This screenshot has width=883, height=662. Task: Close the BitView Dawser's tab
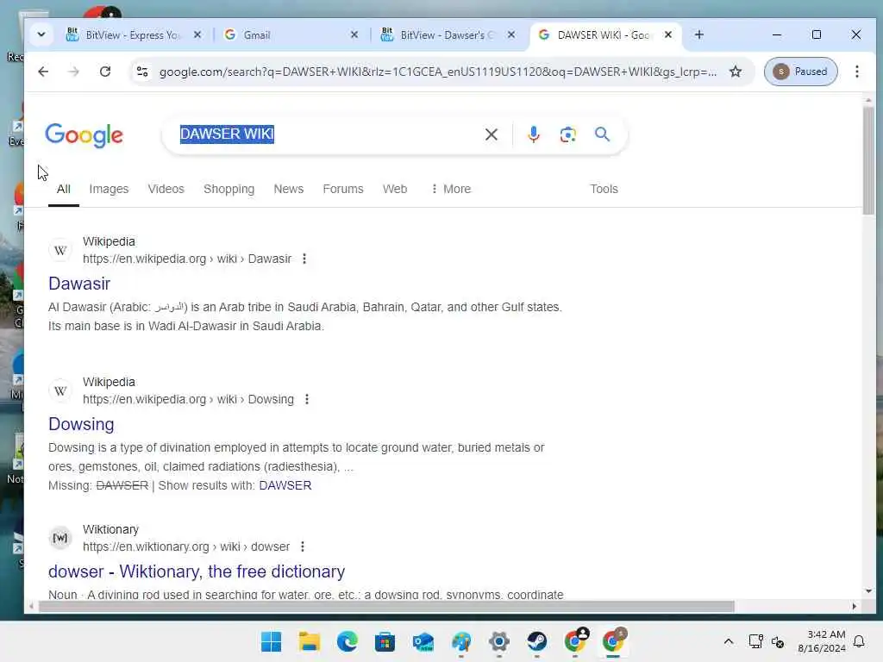510,34
